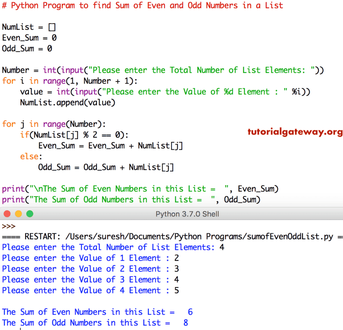Screen dimensions: 343x330
Task: Click the Odd_Sum initialization line
Action: (26, 48)
